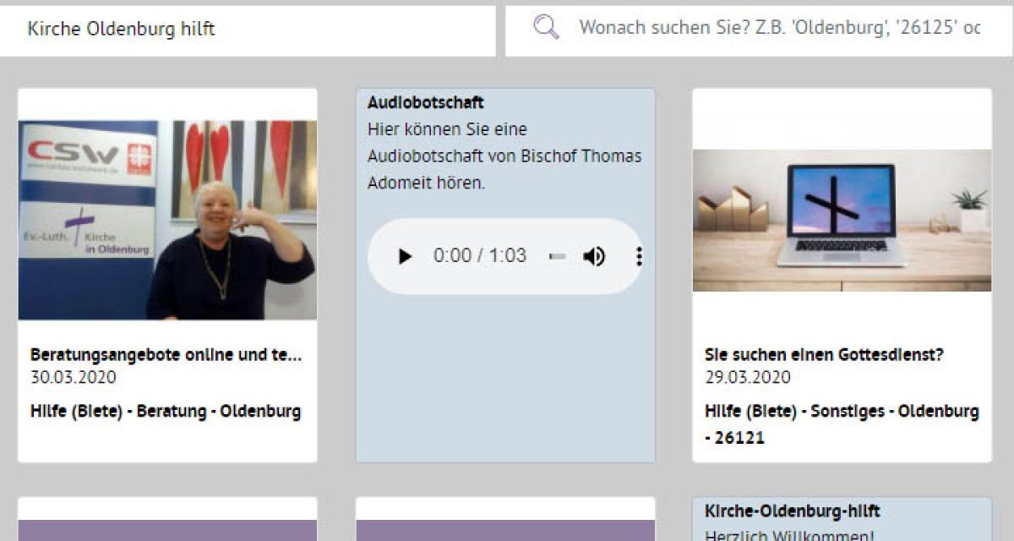Viewport: 1014px width, 541px height.
Task: Open the CSW woman phone-gesture thumbnail
Action: [167, 220]
